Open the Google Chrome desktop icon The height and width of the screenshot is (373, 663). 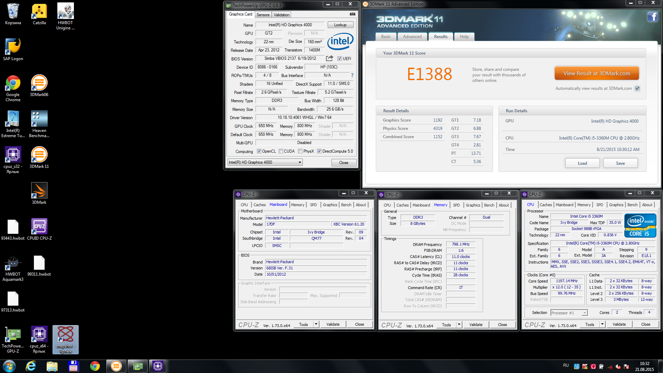(13, 88)
